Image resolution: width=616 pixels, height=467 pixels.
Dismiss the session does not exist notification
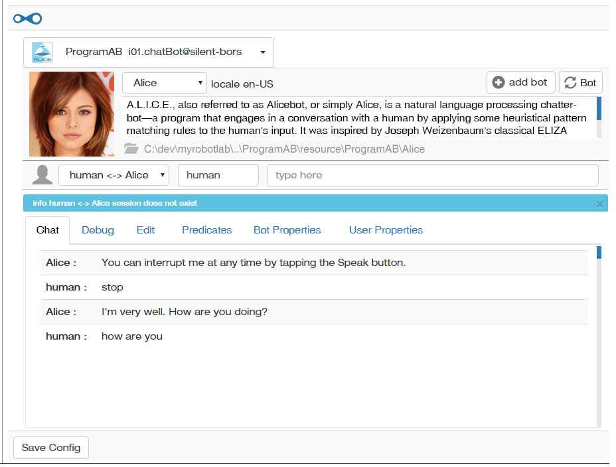coord(599,204)
